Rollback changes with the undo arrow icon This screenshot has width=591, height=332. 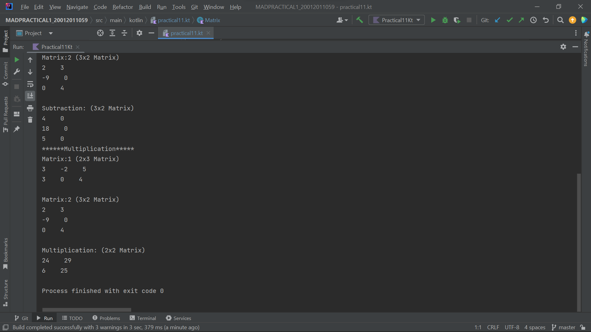[x=546, y=20]
